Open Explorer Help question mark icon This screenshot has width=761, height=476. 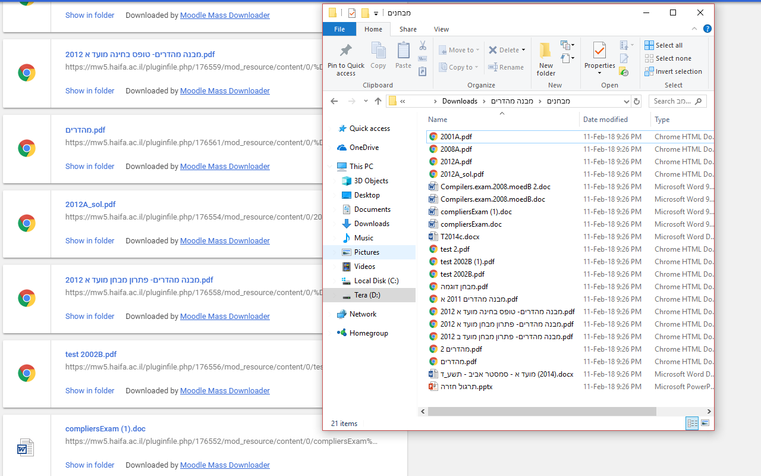tap(707, 29)
